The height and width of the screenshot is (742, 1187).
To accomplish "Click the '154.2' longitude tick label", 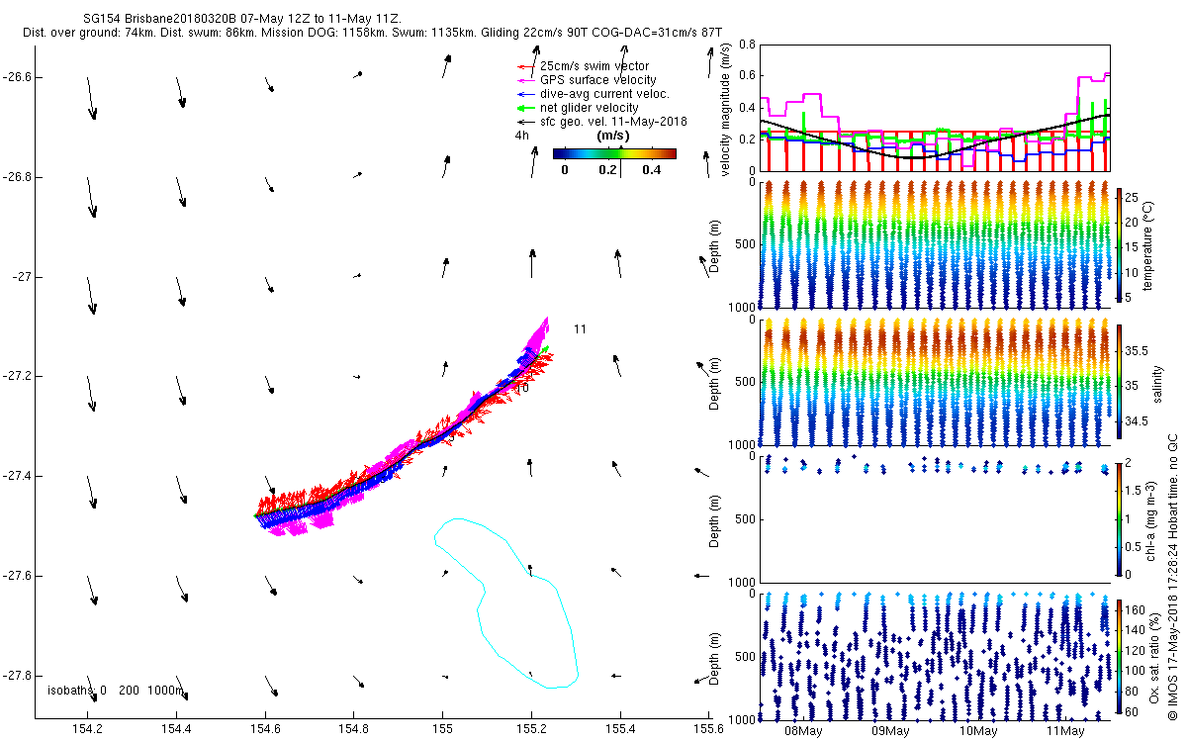I will (x=87, y=731).
